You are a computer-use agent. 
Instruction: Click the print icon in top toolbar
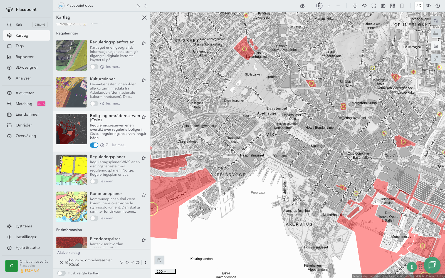tap(355, 6)
